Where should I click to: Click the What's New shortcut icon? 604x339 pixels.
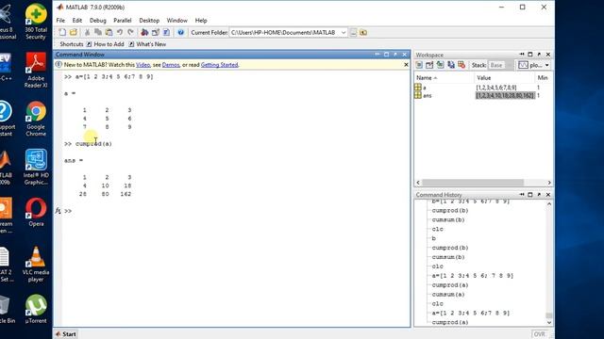pos(131,44)
